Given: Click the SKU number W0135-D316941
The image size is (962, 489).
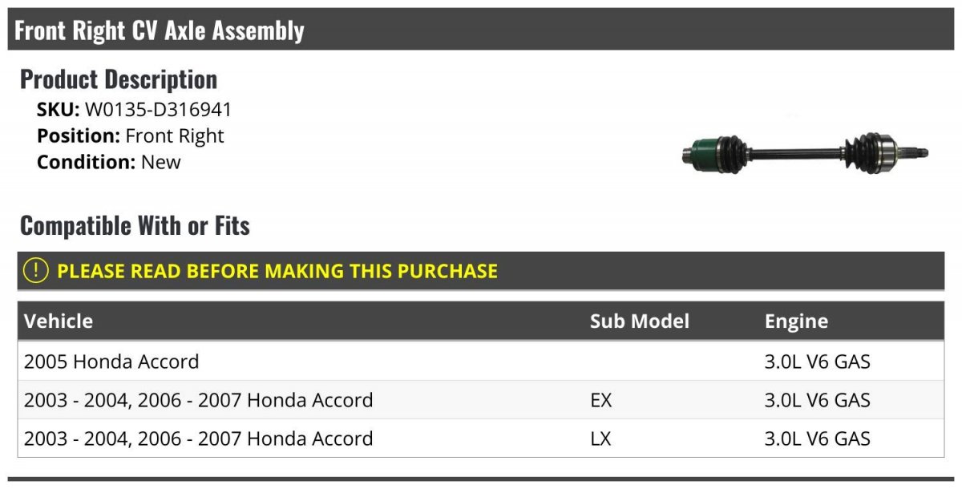Looking at the screenshot, I should click(x=158, y=110).
